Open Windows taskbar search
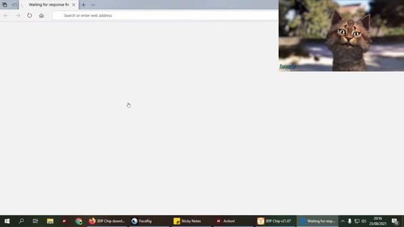The image size is (404, 227). click(21, 221)
